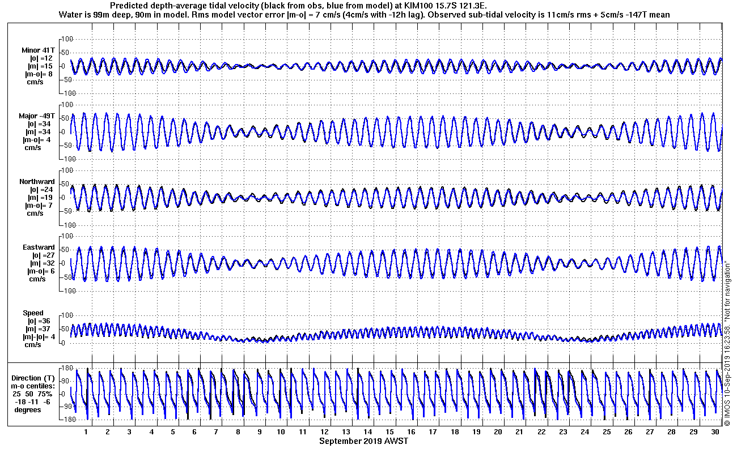This screenshot has height=453, width=737.
Task: Click day '27' on the date axis
Action: pyautogui.click(x=650, y=432)
